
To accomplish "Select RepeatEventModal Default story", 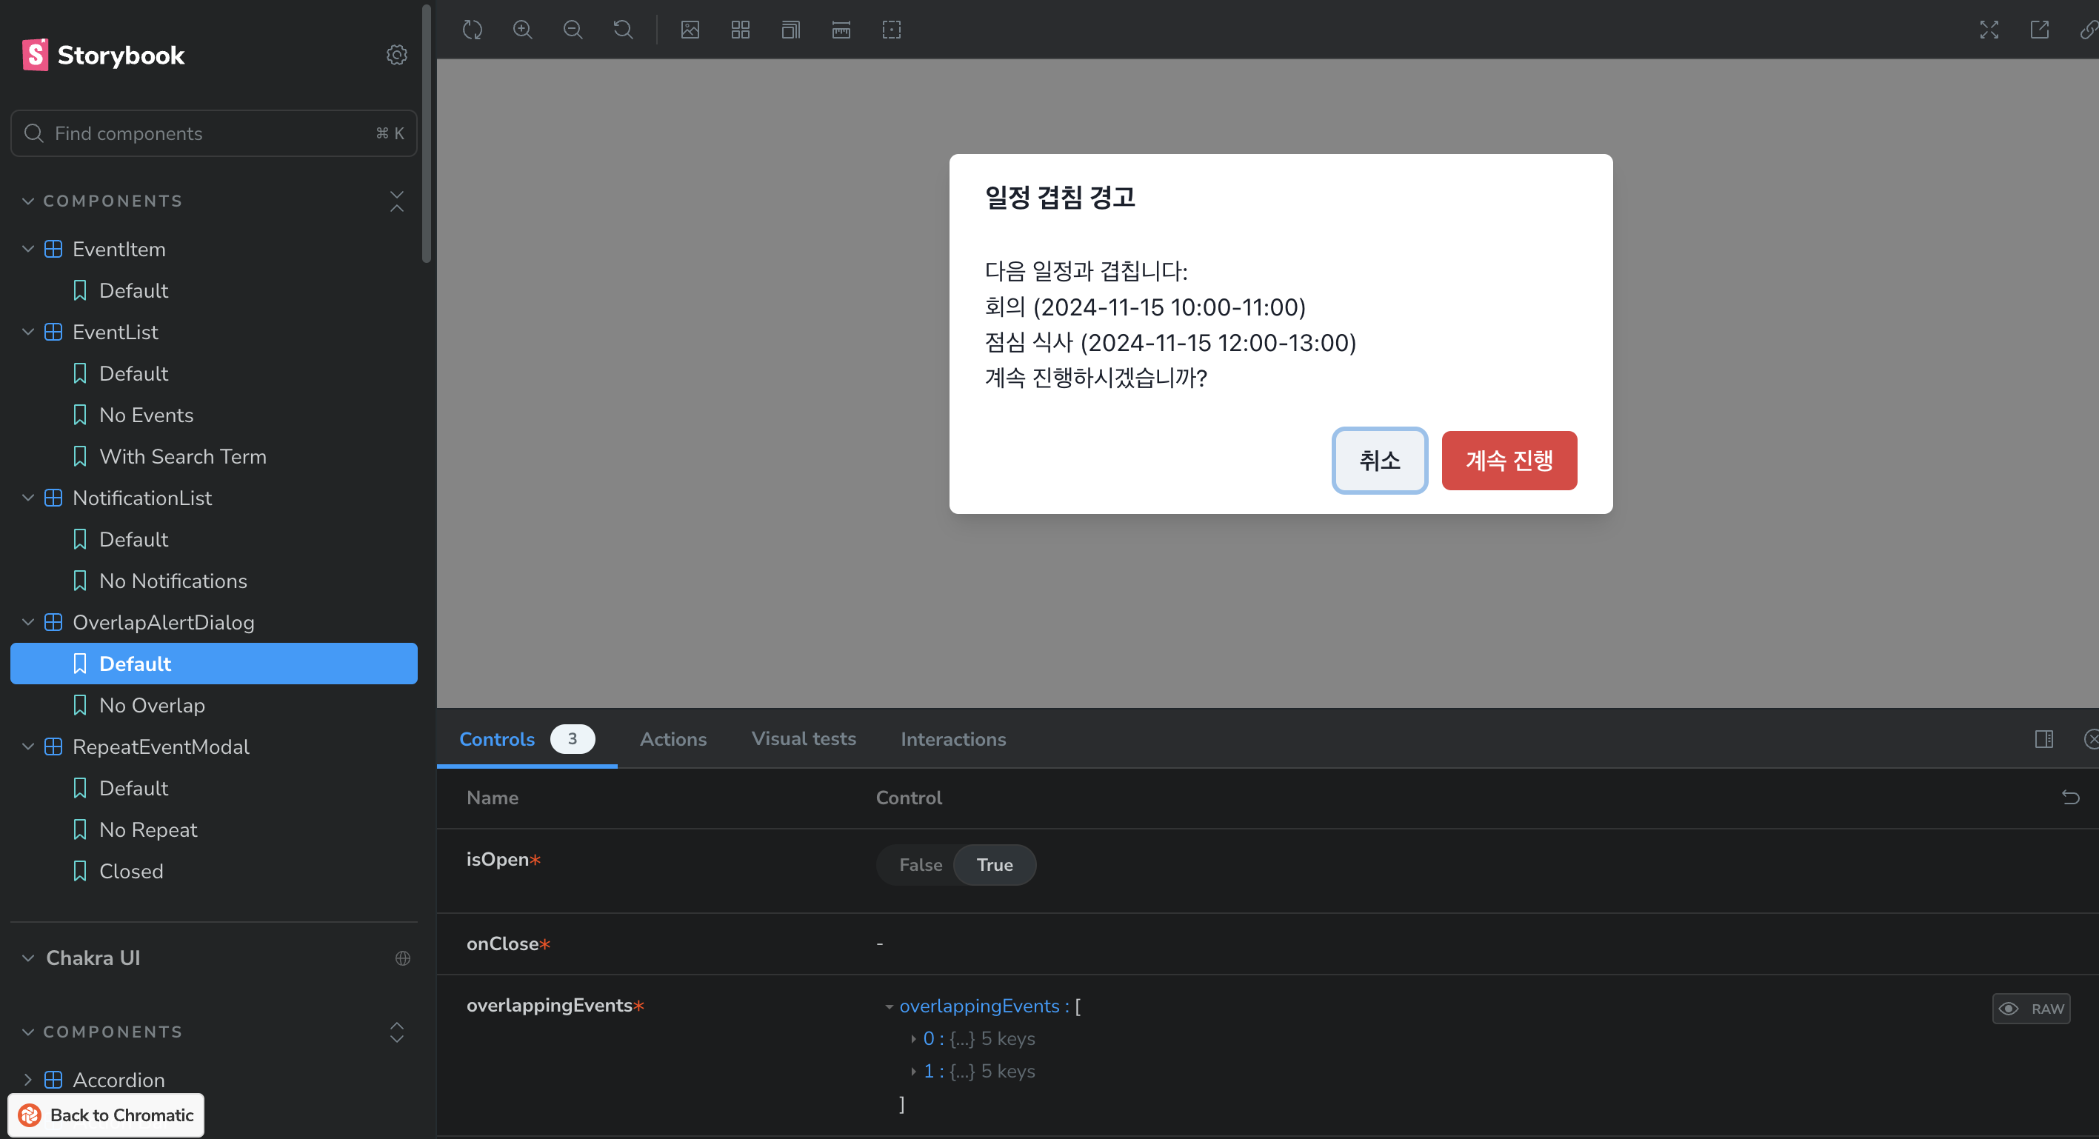I will [x=213, y=789].
